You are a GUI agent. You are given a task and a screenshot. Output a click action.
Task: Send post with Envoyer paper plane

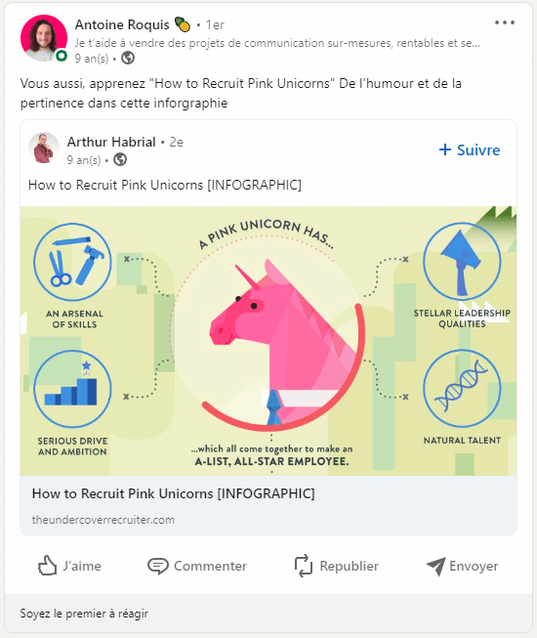point(436,566)
